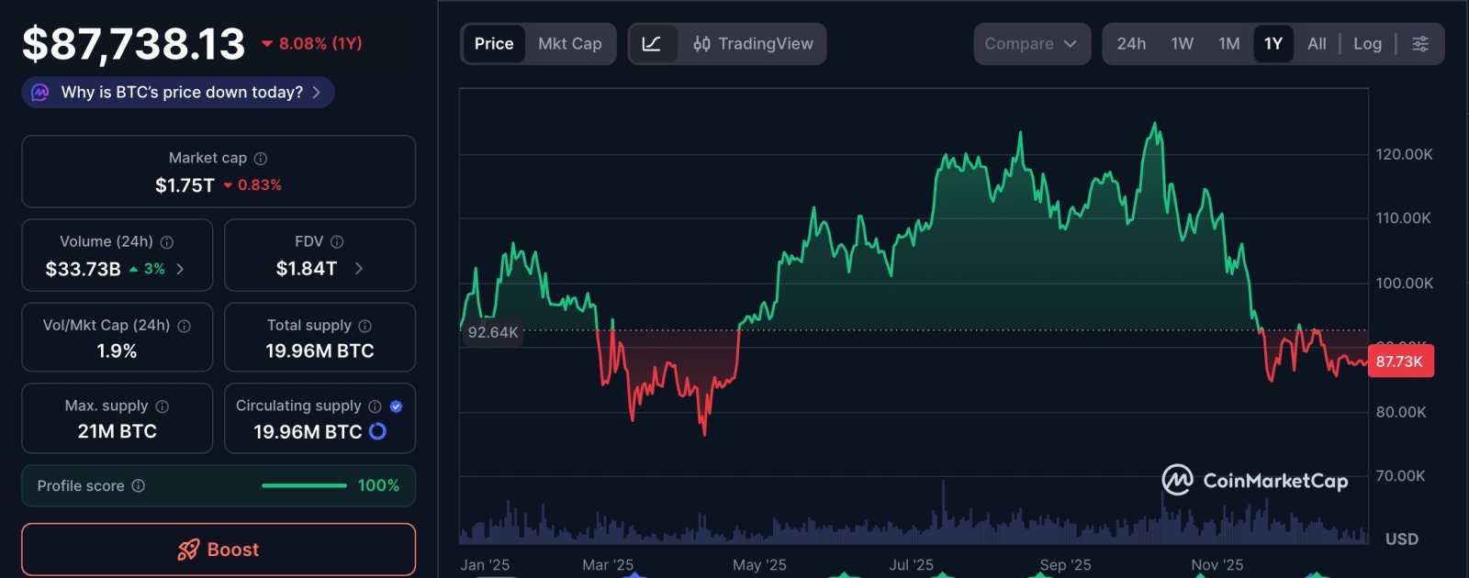Click the green Profile score progress bar

pos(303,485)
